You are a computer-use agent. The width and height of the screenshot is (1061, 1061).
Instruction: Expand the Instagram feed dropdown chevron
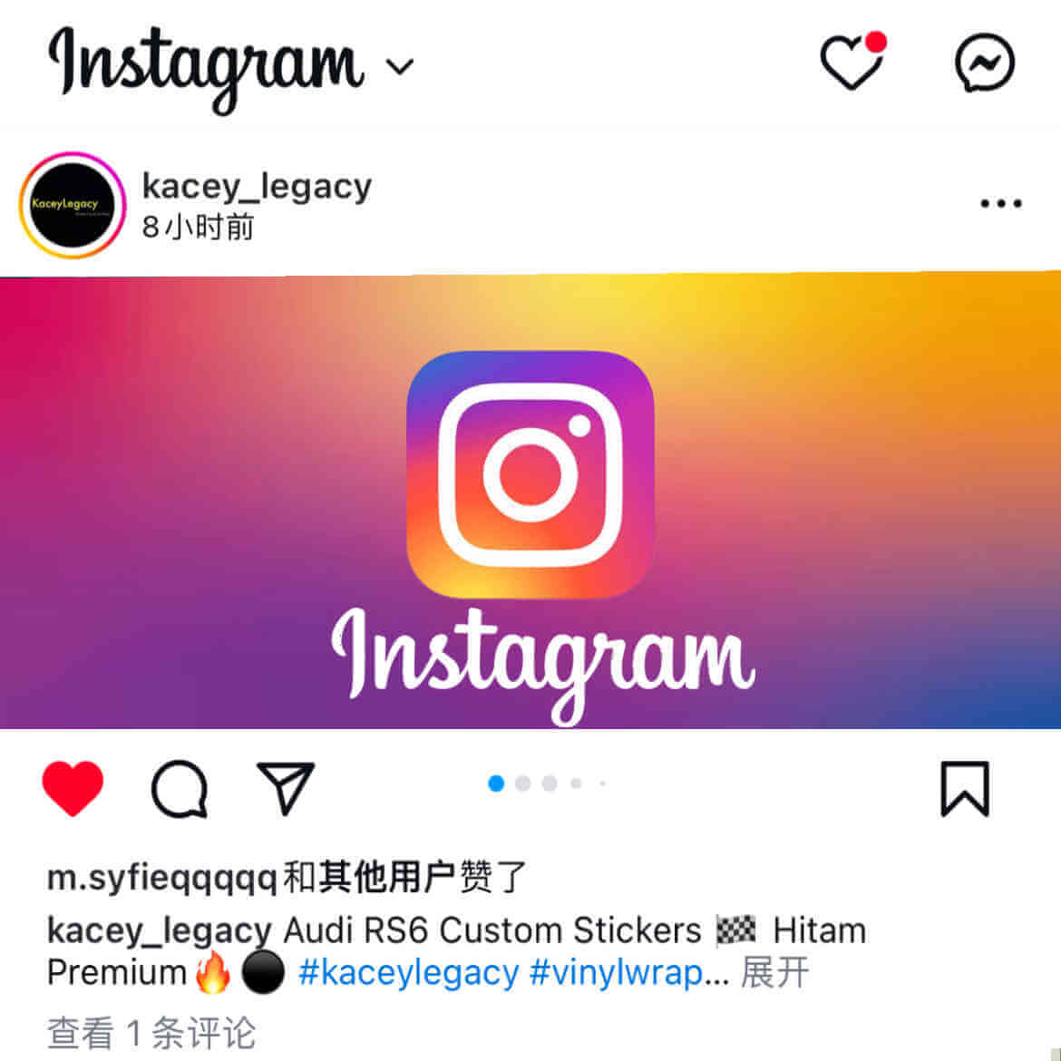(x=399, y=66)
